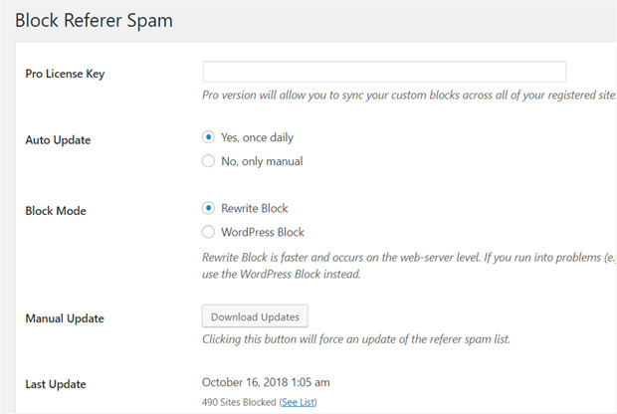Image resolution: width=617 pixels, height=414 pixels.
Task: Click the "WordPress Block" label text
Action: (x=262, y=231)
